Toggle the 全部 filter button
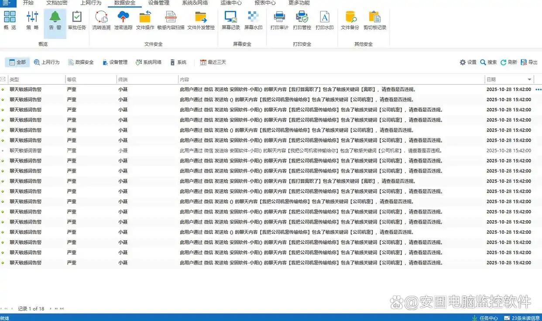Viewport: 542px width, 321px height. click(17, 62)
